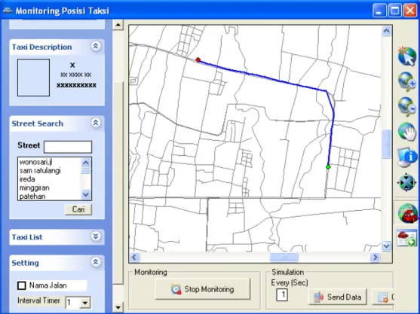Minimize the Monitoring Posisi Taksi window
Image resolution: width=420 pixels, height=314 pixels.
pyautogui.click(x=379, y=11)
